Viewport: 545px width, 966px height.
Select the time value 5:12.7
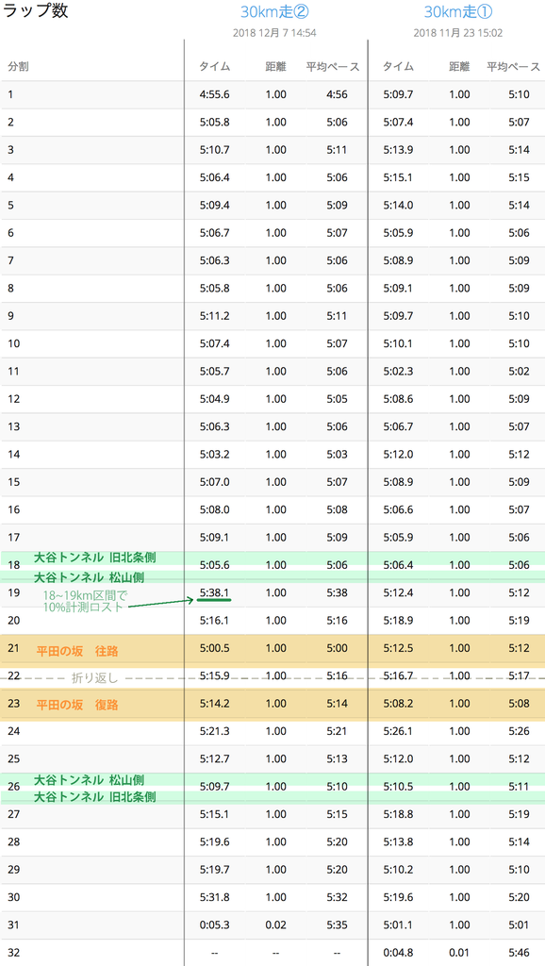pyautogui.click(x=215, y=759)
